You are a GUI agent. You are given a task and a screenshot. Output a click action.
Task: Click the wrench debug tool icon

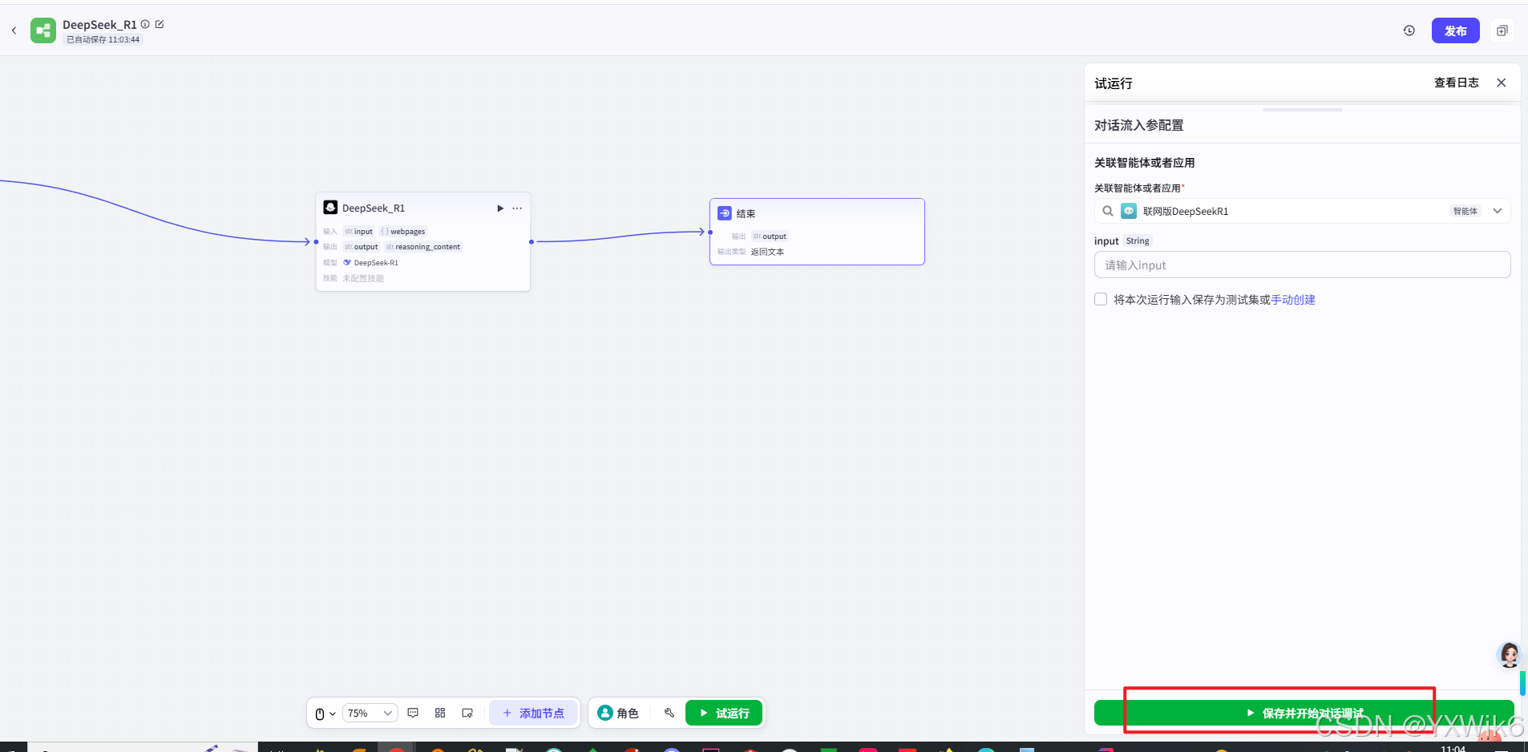[669, 713]
